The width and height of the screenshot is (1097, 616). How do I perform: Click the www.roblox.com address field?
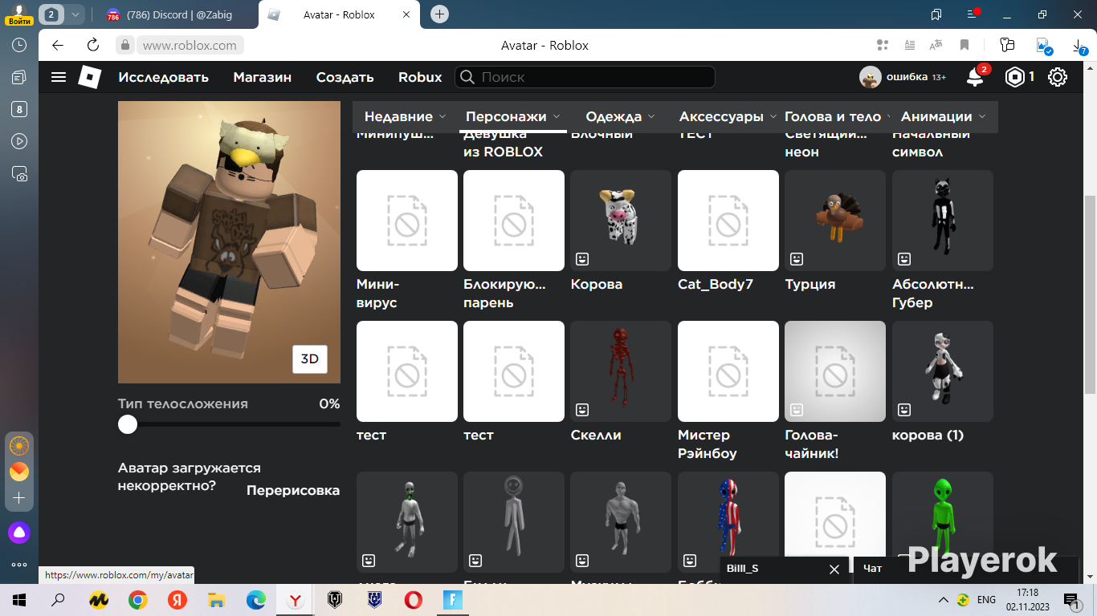(190, 46)
